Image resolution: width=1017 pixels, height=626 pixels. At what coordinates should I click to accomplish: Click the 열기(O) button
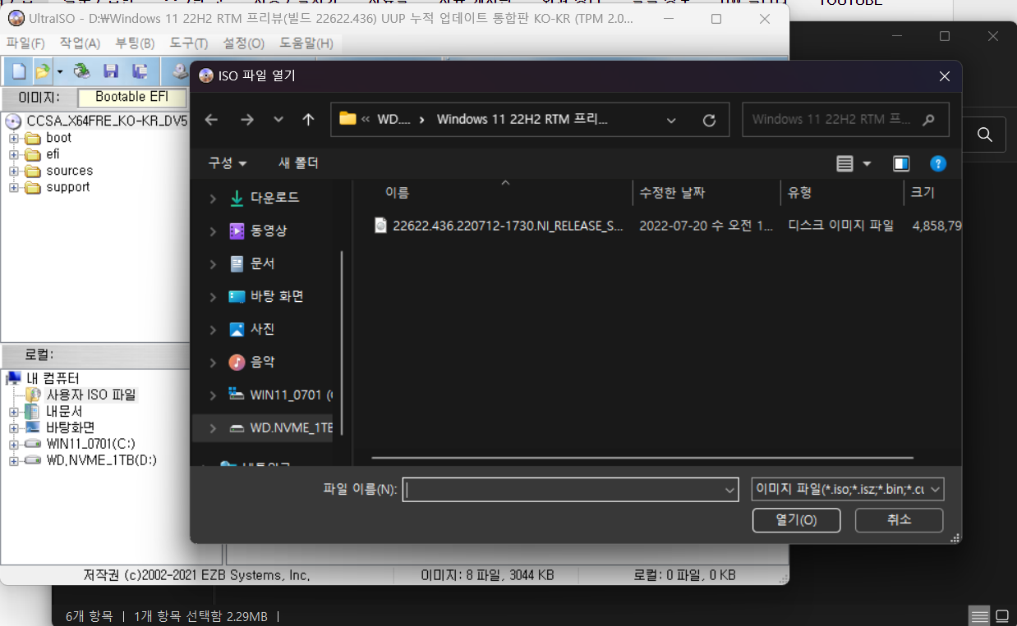pyautogui.click(x=796, y=520)
